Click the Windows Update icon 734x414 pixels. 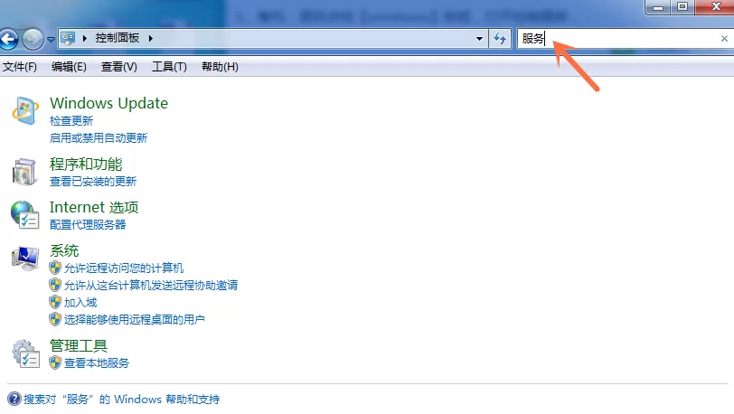[x=24, y=111]
